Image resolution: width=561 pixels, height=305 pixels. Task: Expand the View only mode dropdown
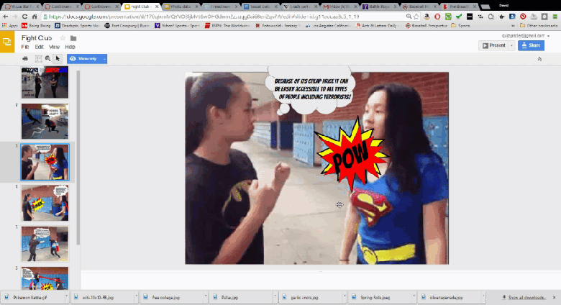coord(104,58)
